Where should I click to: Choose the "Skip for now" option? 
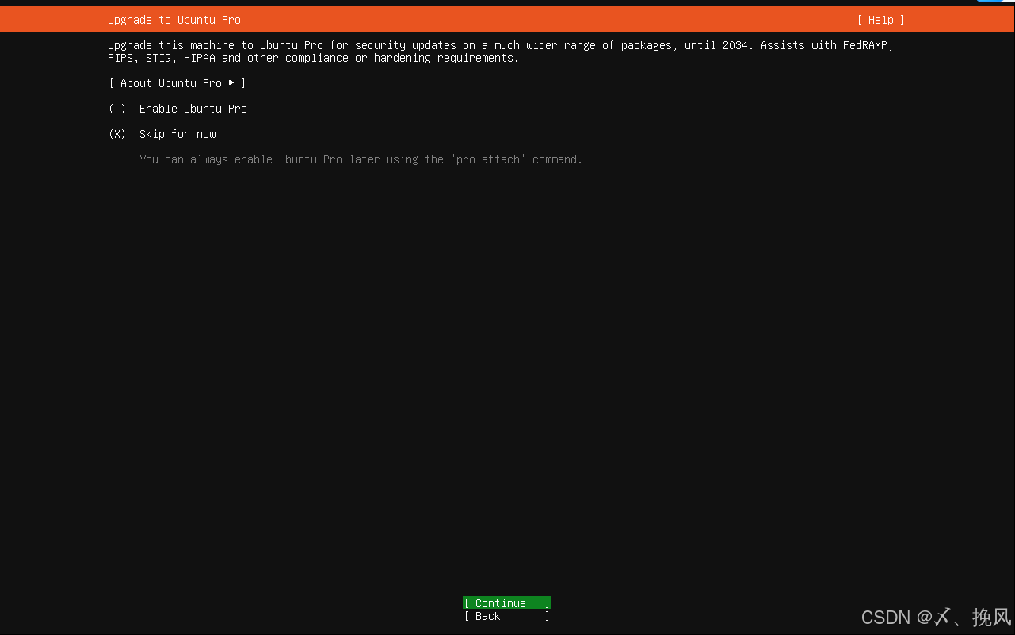pos(116,134)
